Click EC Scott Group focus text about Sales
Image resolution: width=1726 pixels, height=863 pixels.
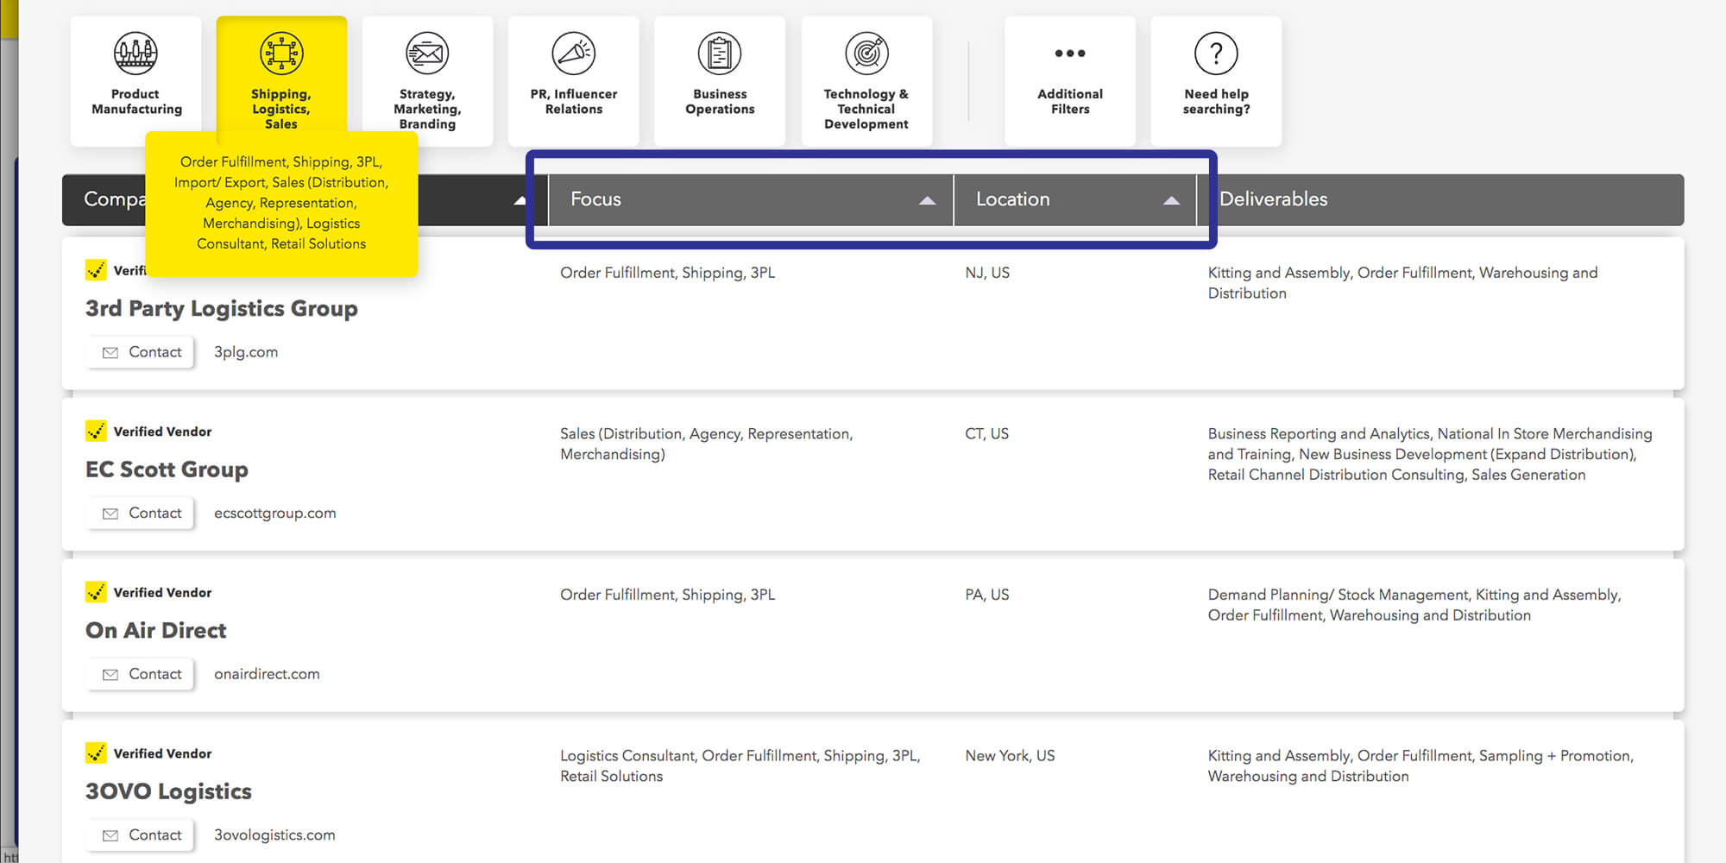[x=706, y=444]
